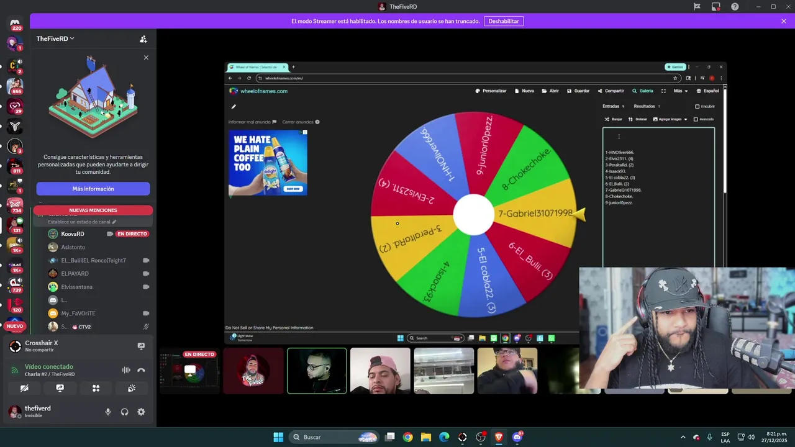Open the server icon with 811 badge
Screen dimensions: 795x447
coord(15,165)
